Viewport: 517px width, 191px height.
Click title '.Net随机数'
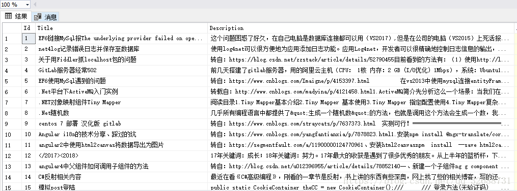click(54, 113)
